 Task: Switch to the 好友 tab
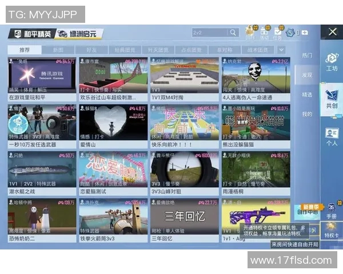[91, 50]
